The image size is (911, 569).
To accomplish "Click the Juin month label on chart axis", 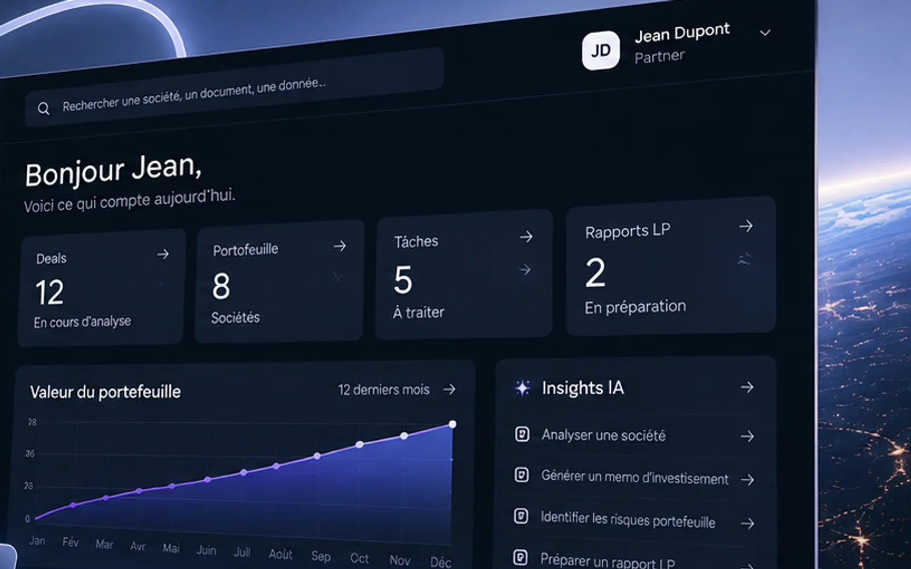I will [206, 550].
